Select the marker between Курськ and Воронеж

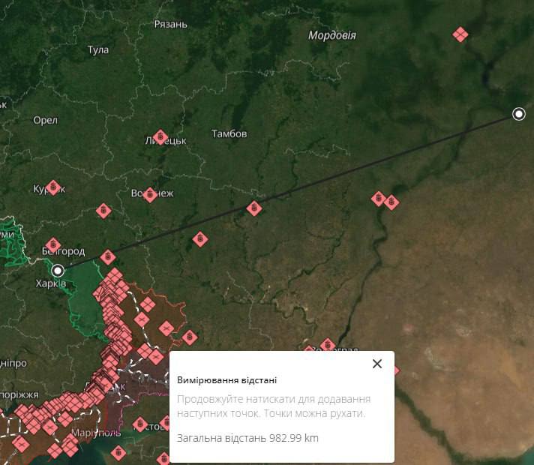tap(103, 211)
